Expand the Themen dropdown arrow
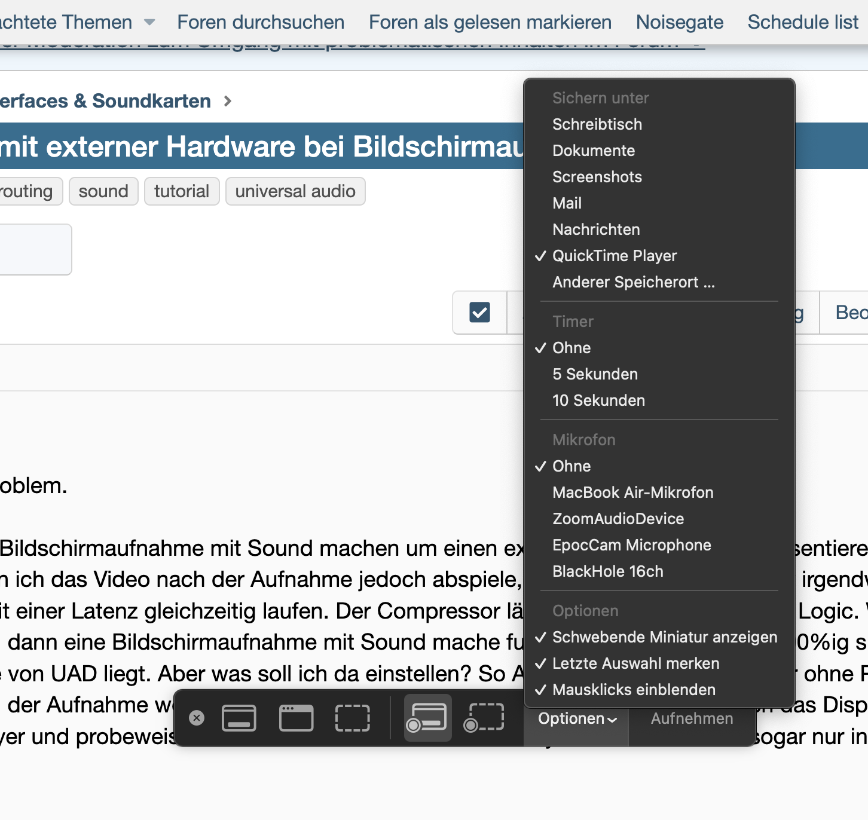The image size is (868, 820). pyautogui.click(x=149, y=23)
